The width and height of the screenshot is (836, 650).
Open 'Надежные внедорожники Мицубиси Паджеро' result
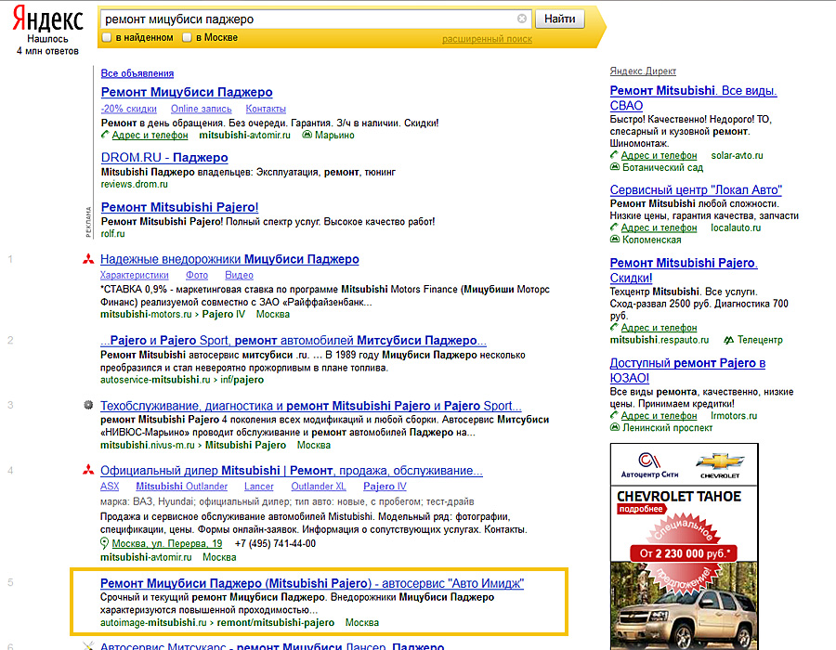coord(229,259)
